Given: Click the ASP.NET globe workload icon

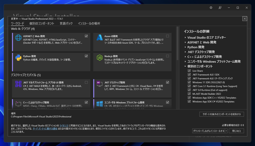Looking at the screenshot, I should [x=18, y=38].
